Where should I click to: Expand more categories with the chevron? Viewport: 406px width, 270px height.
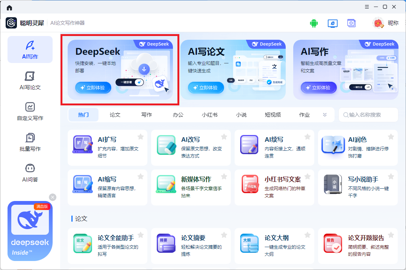click(x=325, y=115)
